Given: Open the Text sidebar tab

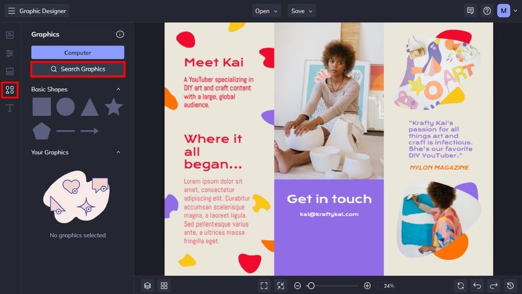Looking at the screenshot, I should [x=9, y=108].
